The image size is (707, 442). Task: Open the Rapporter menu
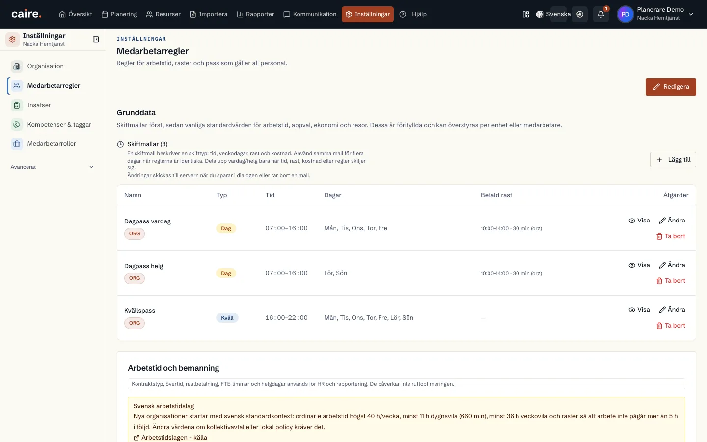click(255, 14)
